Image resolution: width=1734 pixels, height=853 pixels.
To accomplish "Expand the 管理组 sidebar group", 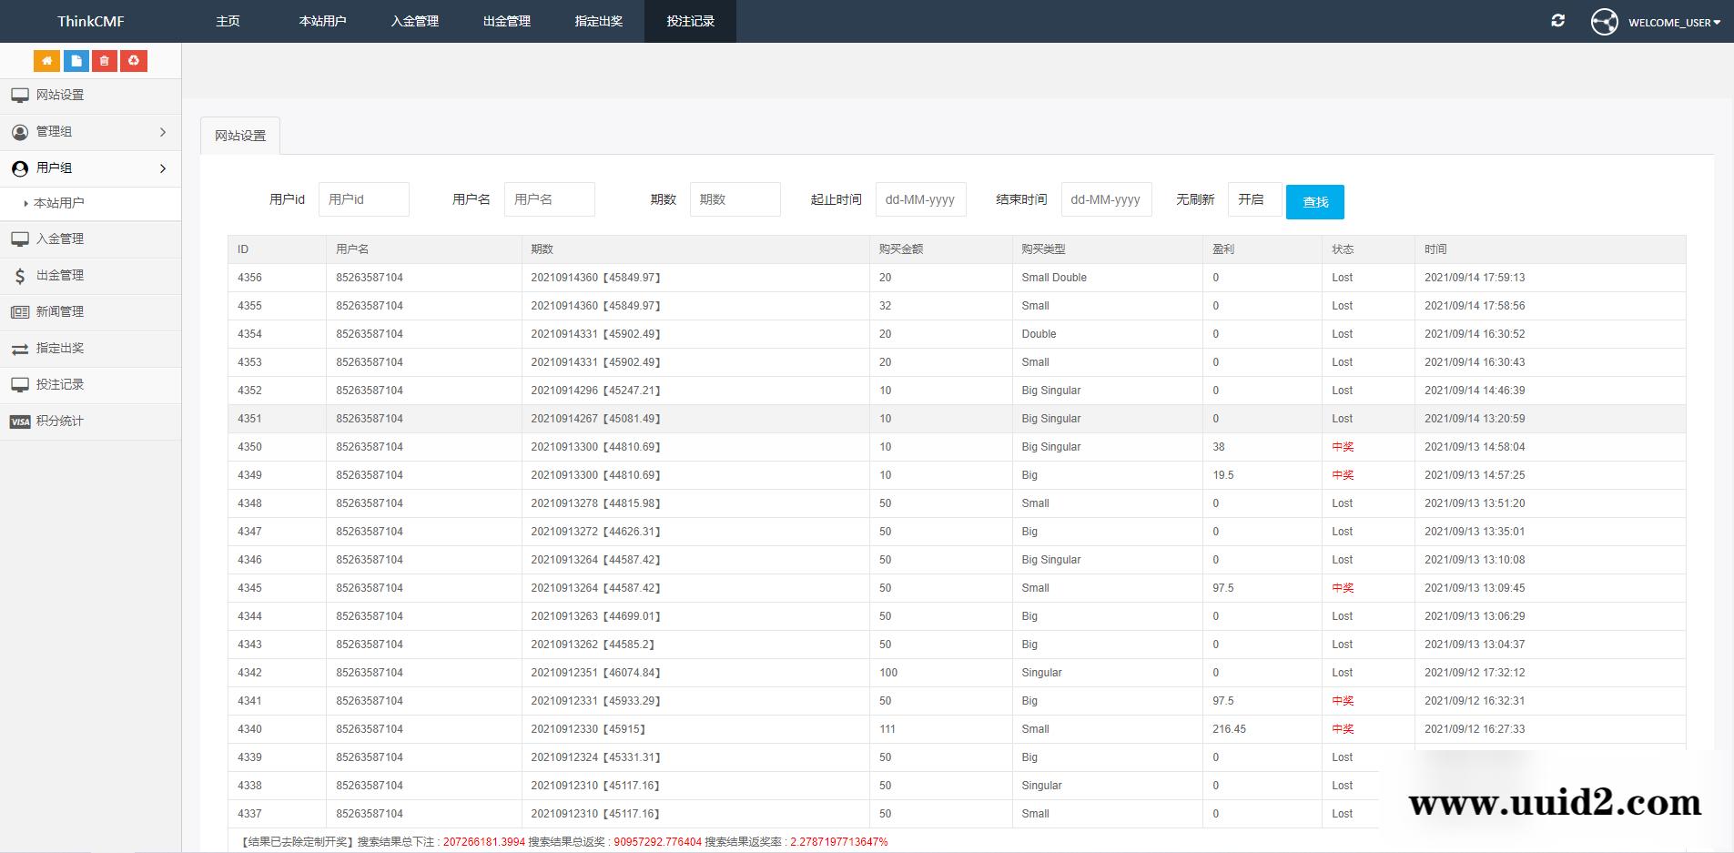I will click(x=90, y=132).
